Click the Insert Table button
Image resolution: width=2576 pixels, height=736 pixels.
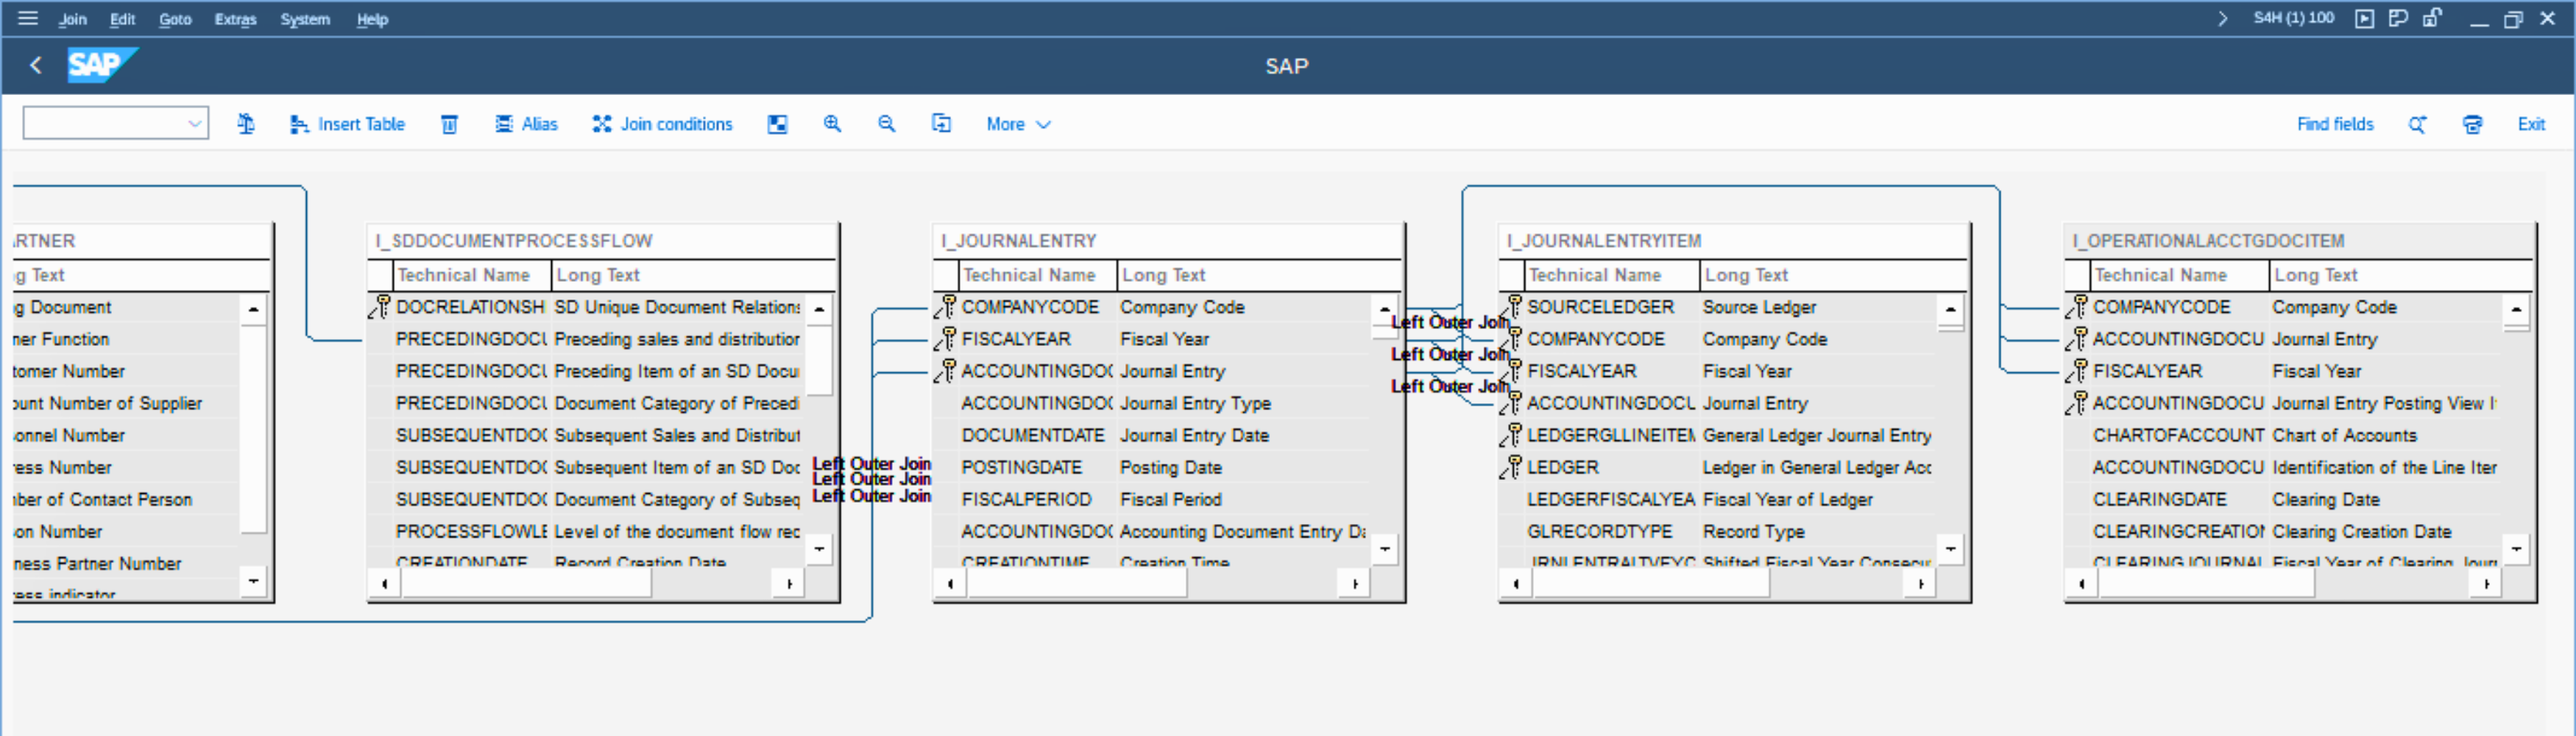tap(348, 124)
